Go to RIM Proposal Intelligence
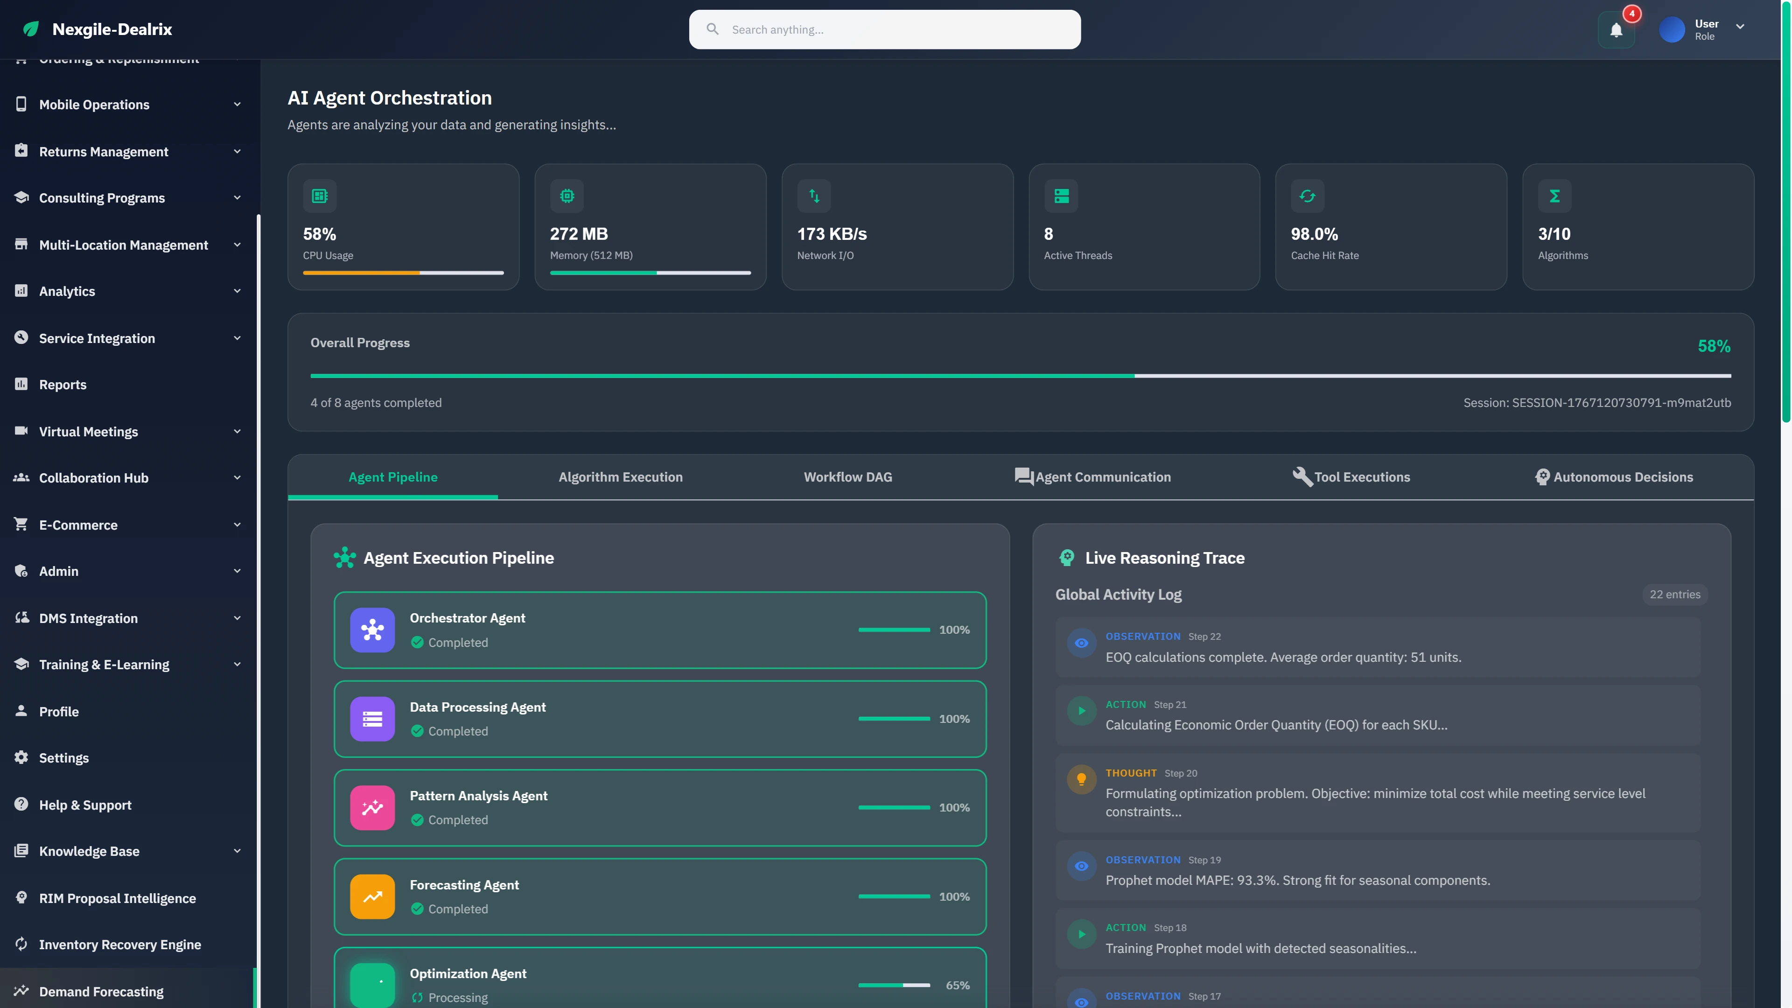 click(x=118, y=897)
